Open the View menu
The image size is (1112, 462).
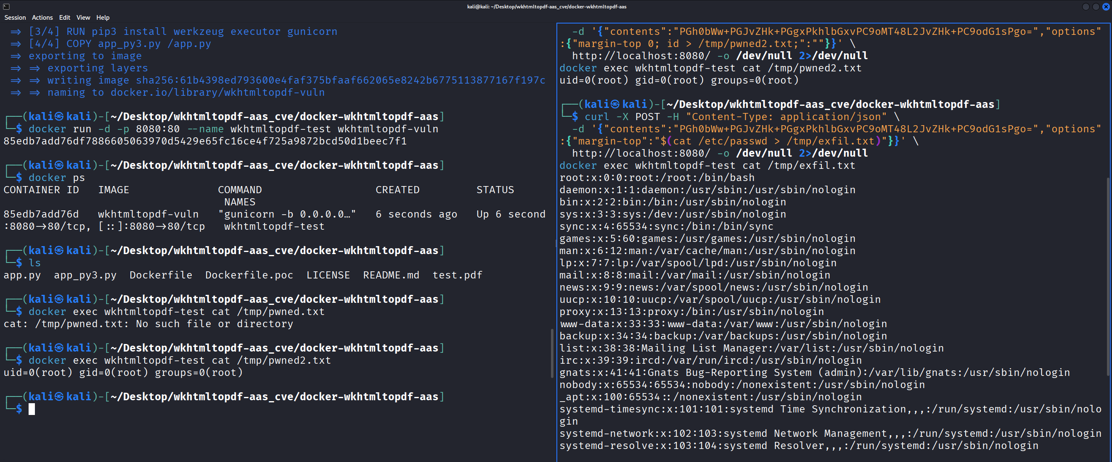pos(83,18)
